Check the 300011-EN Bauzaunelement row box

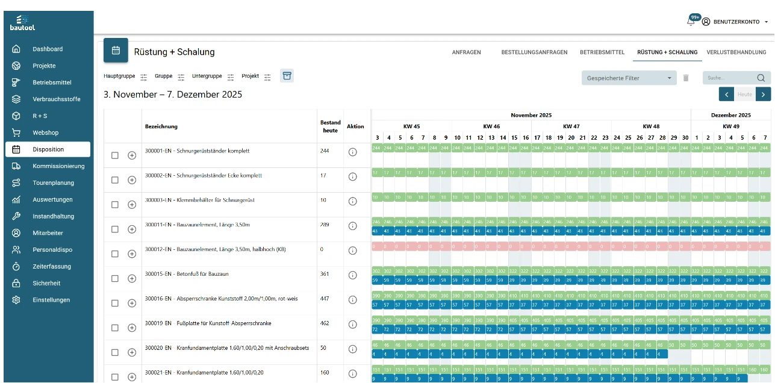pos(115,229)
